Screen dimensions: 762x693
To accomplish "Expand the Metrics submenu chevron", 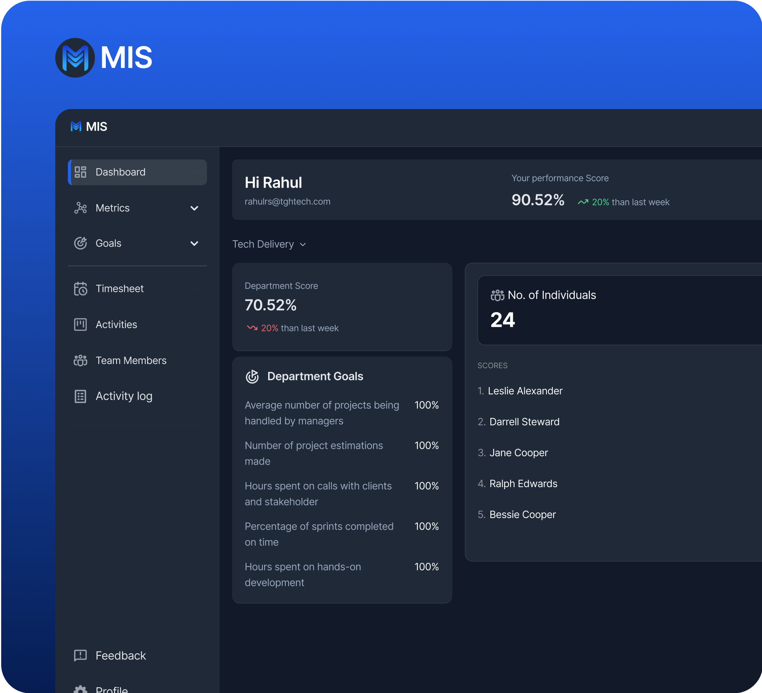I will point(194,208).
